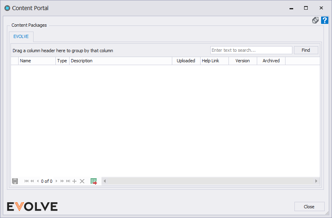Screen dimensions: 332x218
Task: Go to next page in navigator
Action: 62,181
